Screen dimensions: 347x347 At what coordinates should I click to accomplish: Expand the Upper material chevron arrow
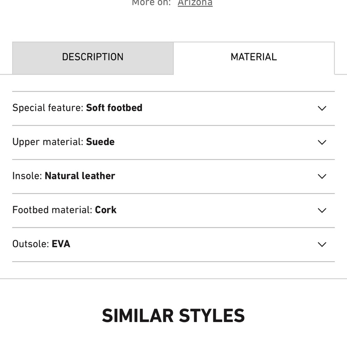[322, 142]
